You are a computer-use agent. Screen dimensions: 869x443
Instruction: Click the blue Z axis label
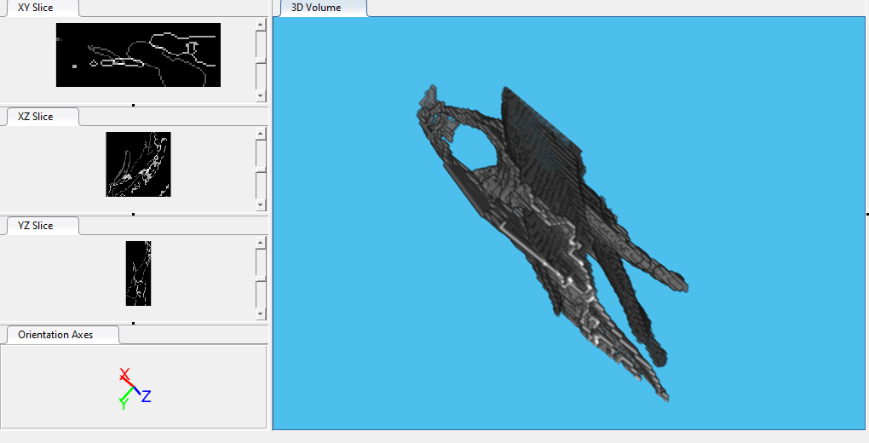click(147, 396)
